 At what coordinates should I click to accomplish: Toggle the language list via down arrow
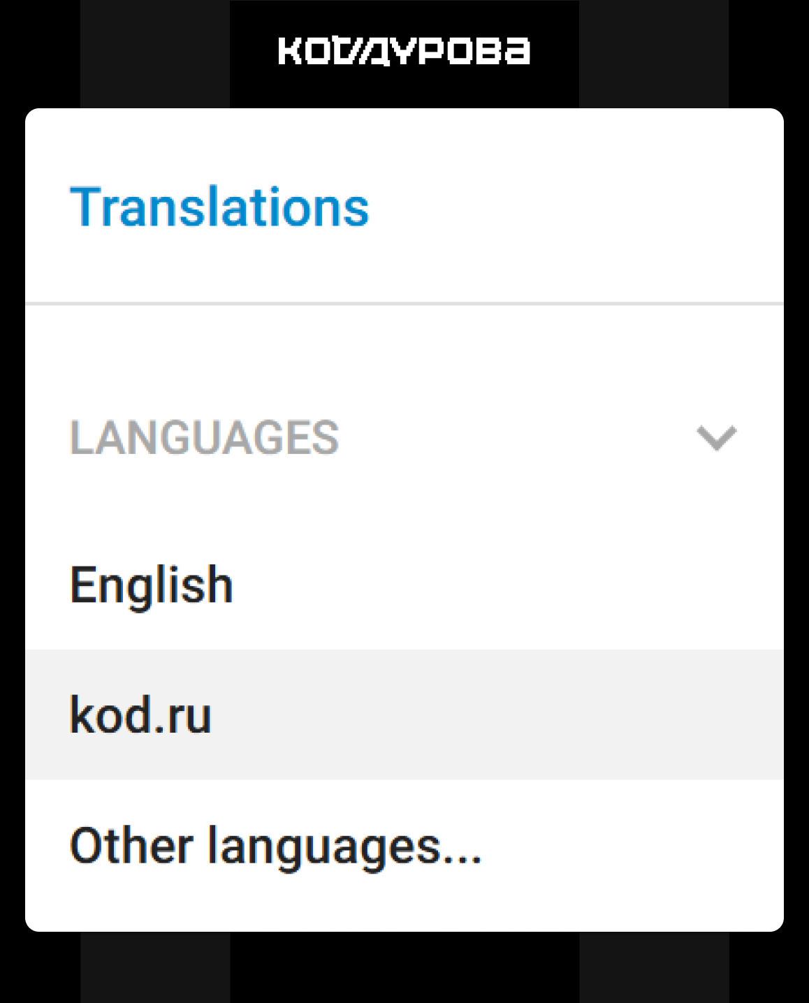coord(717,438)
